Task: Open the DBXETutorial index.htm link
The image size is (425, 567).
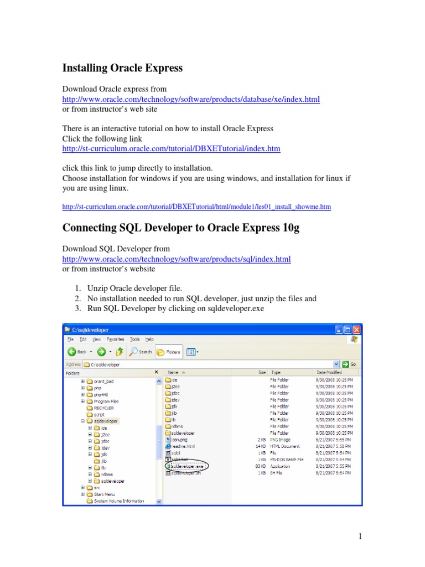Action: 172,148
